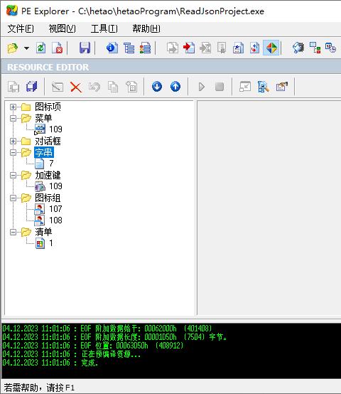Toggle the highlighted Resource Editor colorful diamond icon
341x394 pixels.
click(x=271, y=48)
